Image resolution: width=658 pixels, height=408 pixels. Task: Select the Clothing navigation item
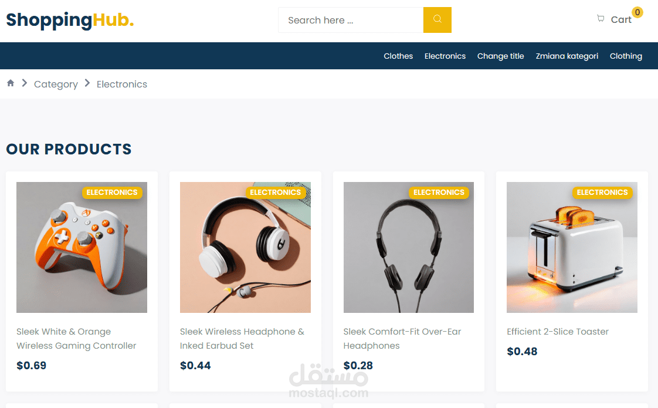[x=626, y=56]
